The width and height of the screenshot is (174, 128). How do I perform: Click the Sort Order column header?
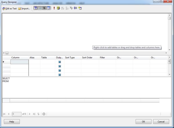tap(90, 58)
